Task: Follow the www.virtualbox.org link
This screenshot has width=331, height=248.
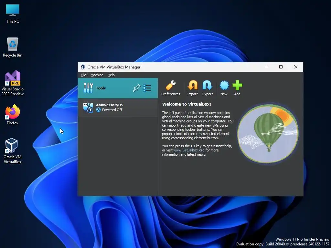Action: pos(189,150)
